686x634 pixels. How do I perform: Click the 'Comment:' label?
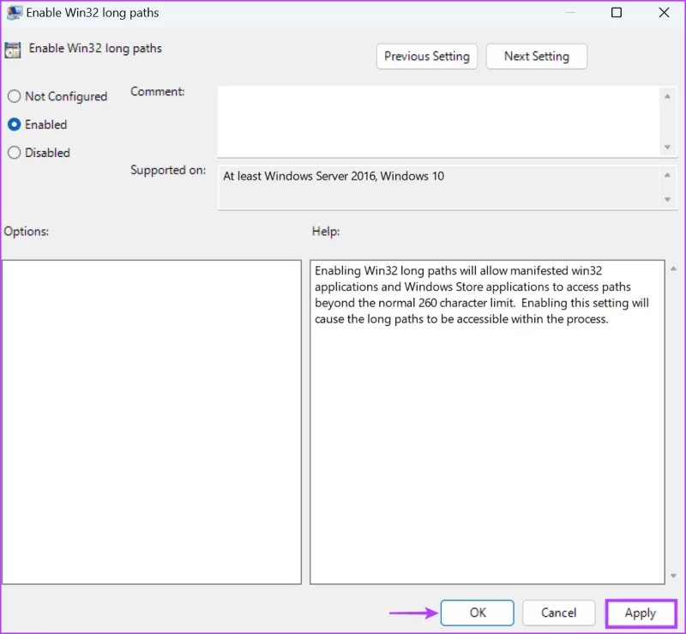click(x=158, y=92)
